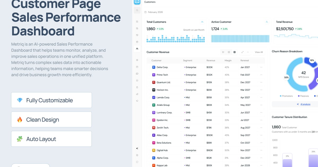Click View All in Customer Revenue
The height and width of the screenshot is (167, 318).
point(259,52)
